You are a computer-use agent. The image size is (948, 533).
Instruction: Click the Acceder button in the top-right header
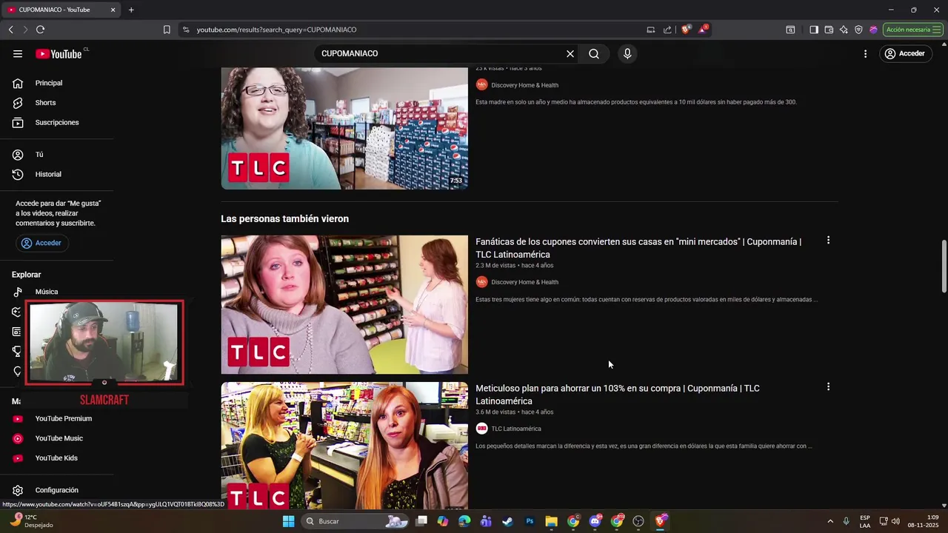click(905, 53)
